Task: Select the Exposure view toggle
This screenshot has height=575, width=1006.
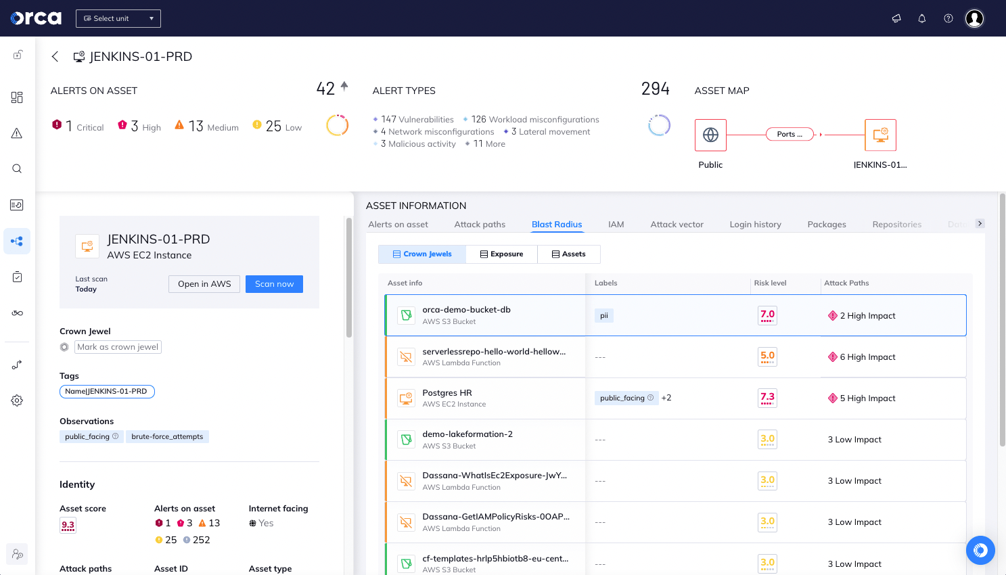Action: point(501,254)
